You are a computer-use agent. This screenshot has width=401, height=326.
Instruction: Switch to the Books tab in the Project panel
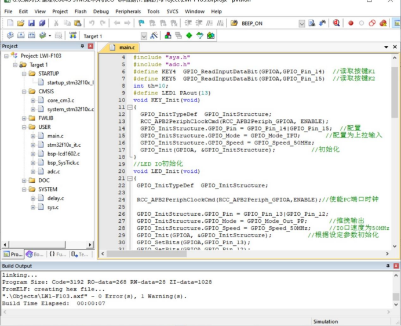click(35, 254)
